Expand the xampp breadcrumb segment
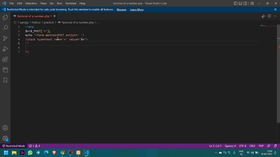This screenshot has width=280, height=157. point(24,22)
